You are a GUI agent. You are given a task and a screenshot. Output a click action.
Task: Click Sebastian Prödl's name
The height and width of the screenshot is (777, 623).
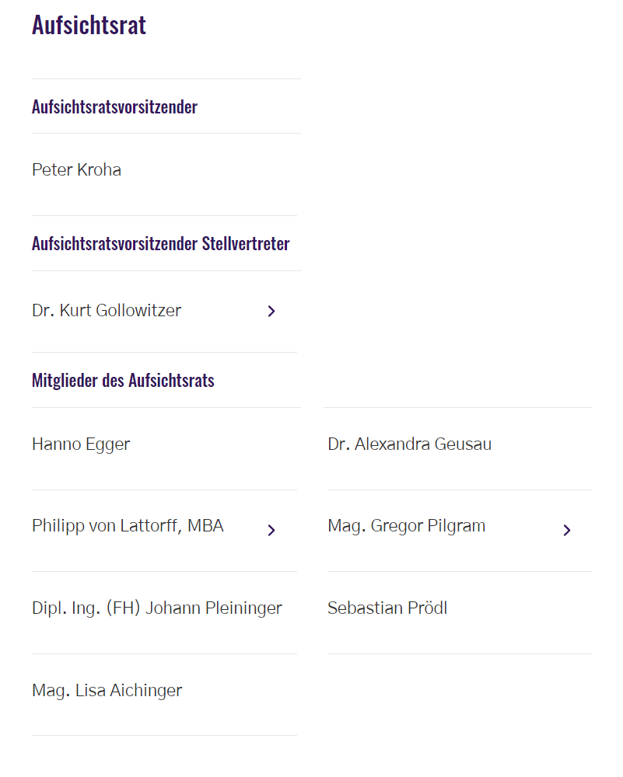(x=387, y=608)
